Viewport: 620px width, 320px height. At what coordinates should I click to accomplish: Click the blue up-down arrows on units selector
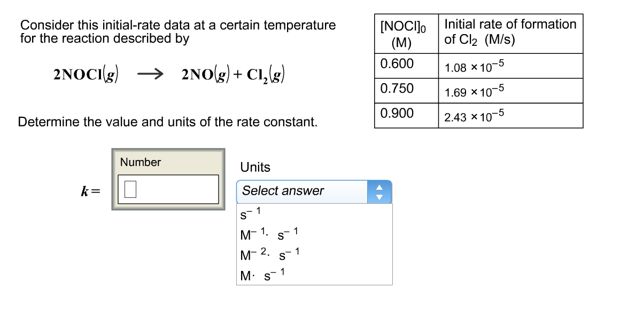tap(379, 191)
